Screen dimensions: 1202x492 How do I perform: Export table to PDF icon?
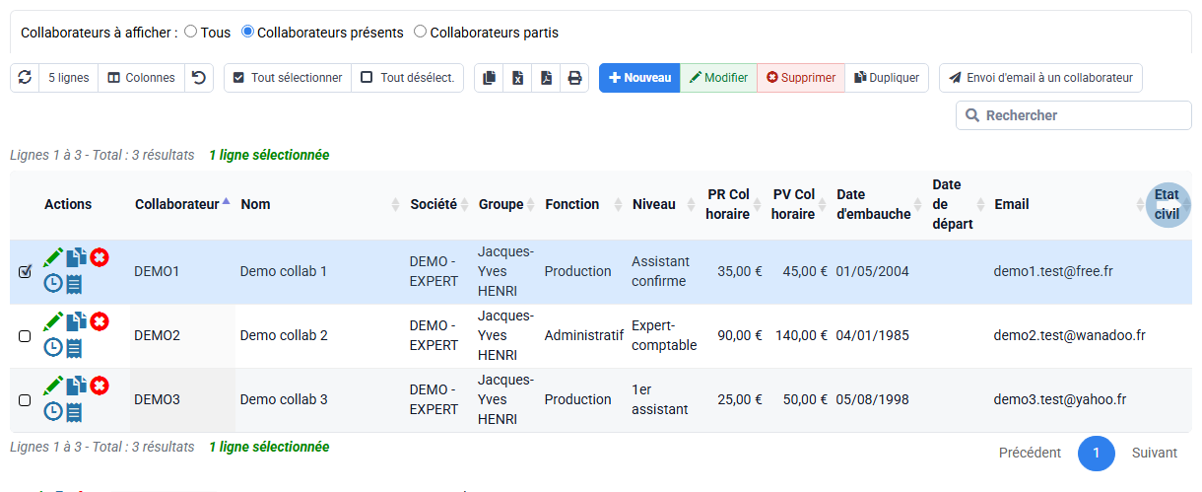coord(547,78)
